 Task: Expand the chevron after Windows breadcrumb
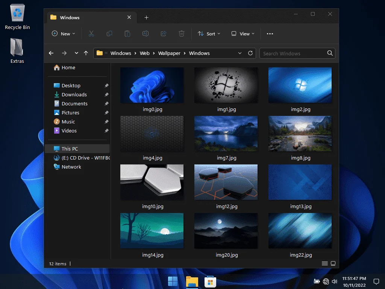pyautogui.click(x=135, y=53)
